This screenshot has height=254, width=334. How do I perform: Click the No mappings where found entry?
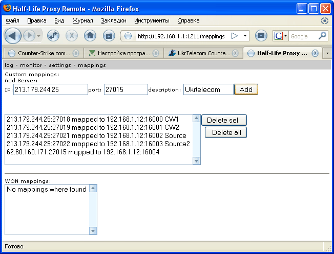47,189
